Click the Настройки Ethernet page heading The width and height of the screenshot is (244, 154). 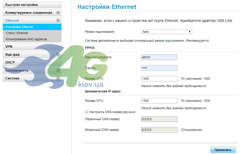[x=107, y=7]
